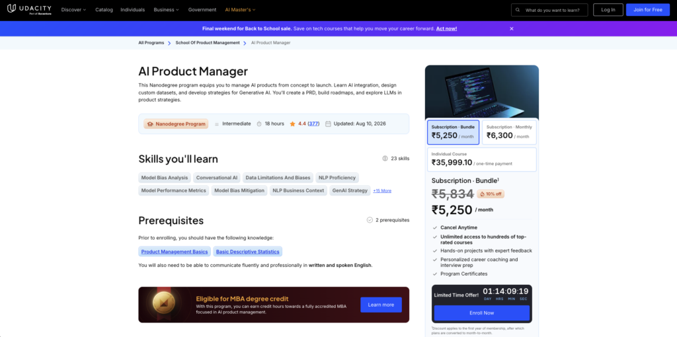Open the Government menu item
The image size is (677, 337).
click(x=202, y=9)
